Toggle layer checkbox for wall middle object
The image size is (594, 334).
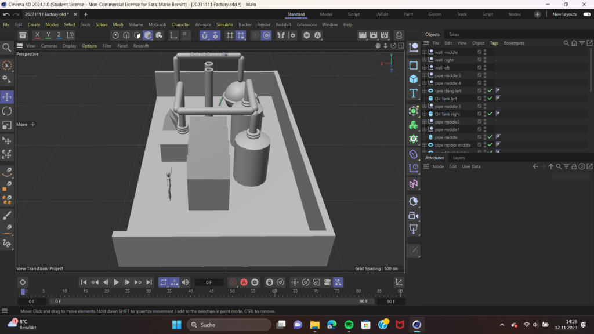click(x=479, y=52)
